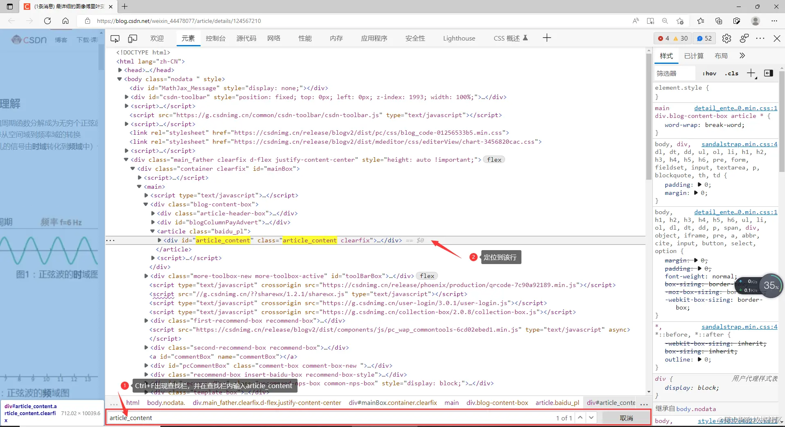The width and height of the screenshot is (785, 427).
Task: Open the collections icon
Action: 719,21
